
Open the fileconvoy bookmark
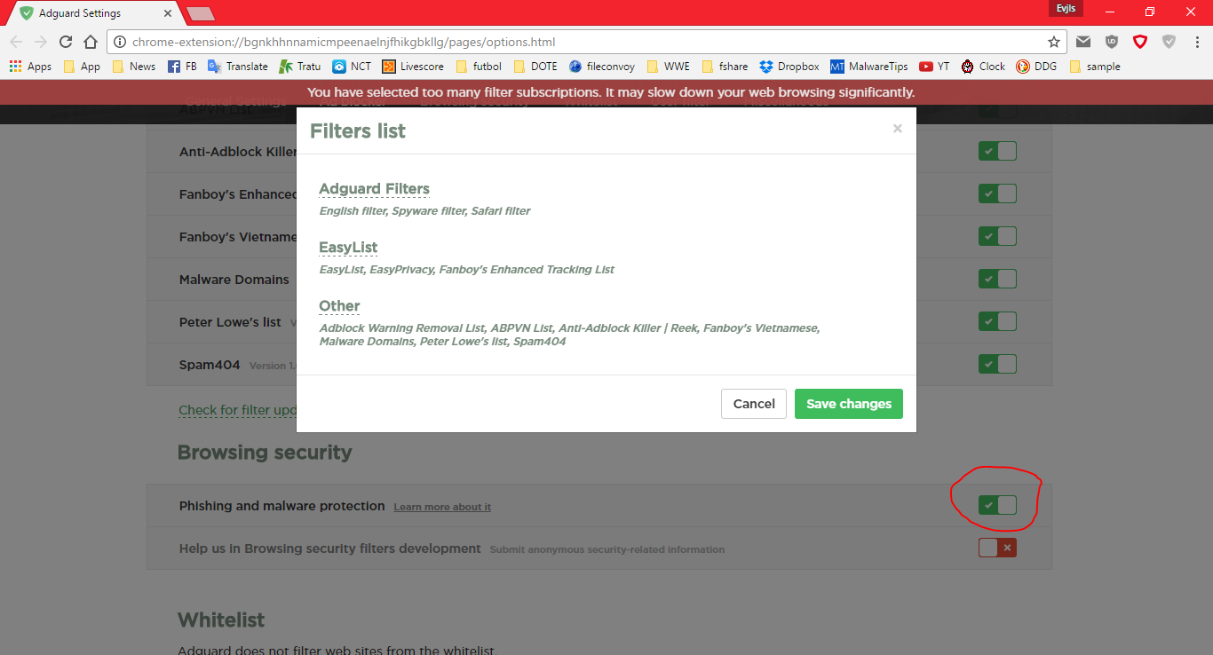[x=601, y=67]
